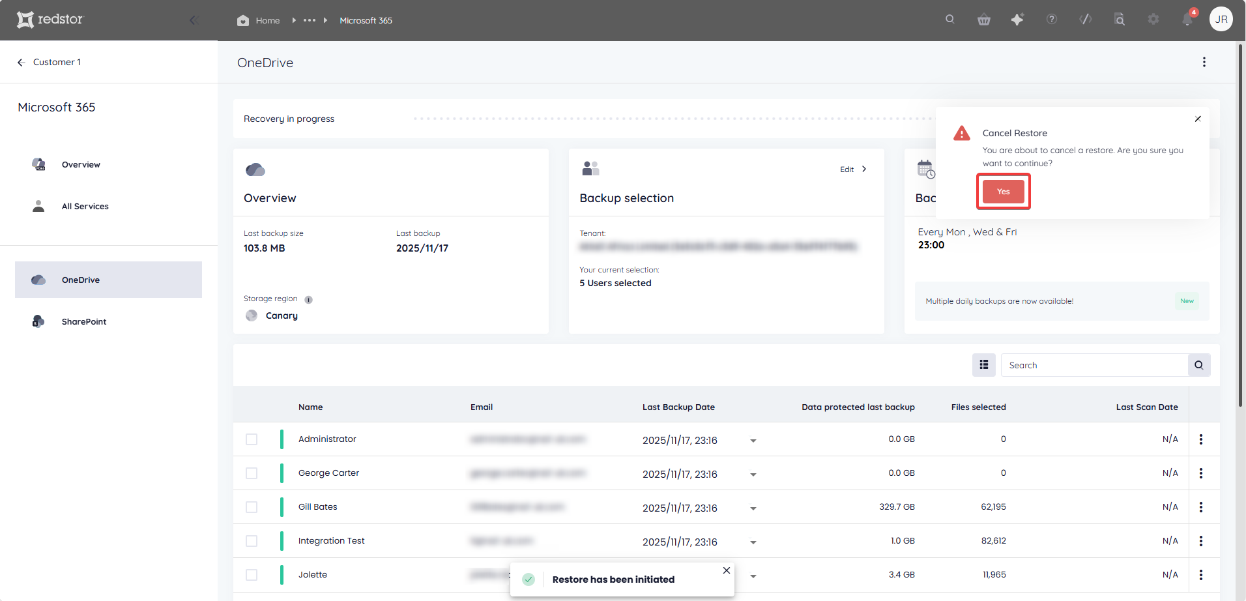The height and width of the screenshot is (601, 1246).
Task: Sort by the Files selected header
Action: [978, 407]
